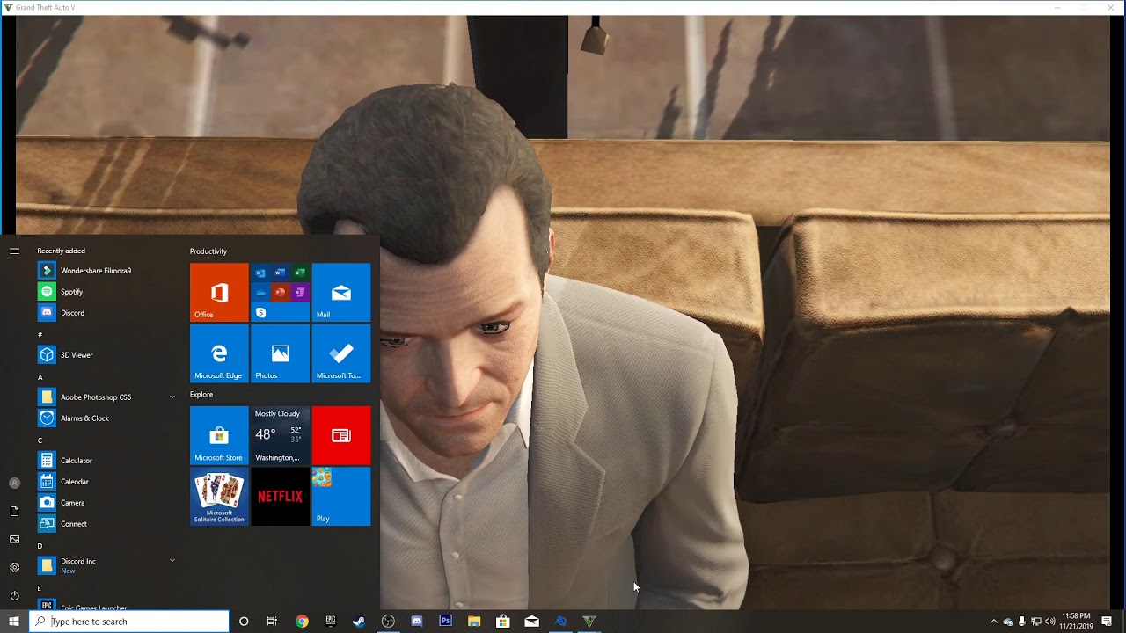Open the Office apps group tile

click(x=280, y=292)
